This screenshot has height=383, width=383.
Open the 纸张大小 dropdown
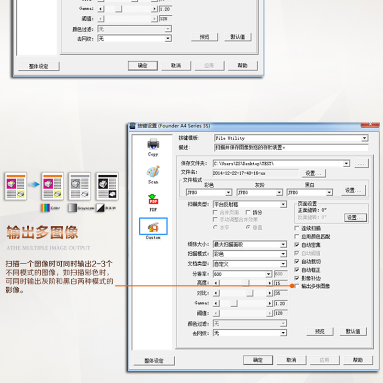pos(283,244)
